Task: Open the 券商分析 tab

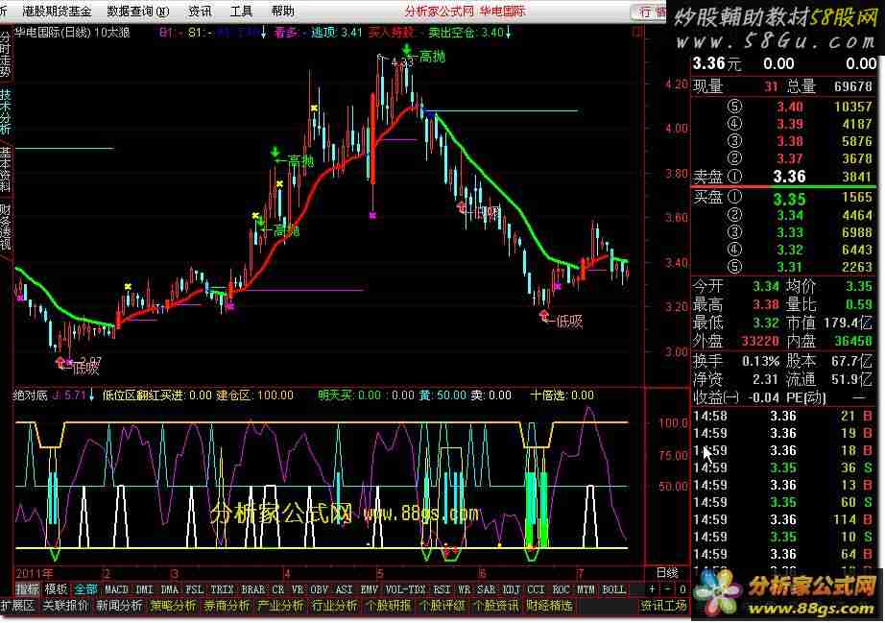Action: tap(227, 607)
